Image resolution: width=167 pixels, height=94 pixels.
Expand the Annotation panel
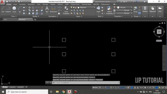[x=53, y=16]
